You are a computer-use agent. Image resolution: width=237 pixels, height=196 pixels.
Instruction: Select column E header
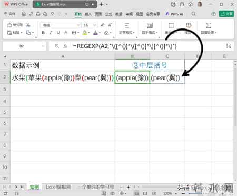coord(224,56)
